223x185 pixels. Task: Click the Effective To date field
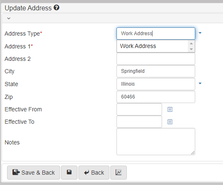(139, 122)
